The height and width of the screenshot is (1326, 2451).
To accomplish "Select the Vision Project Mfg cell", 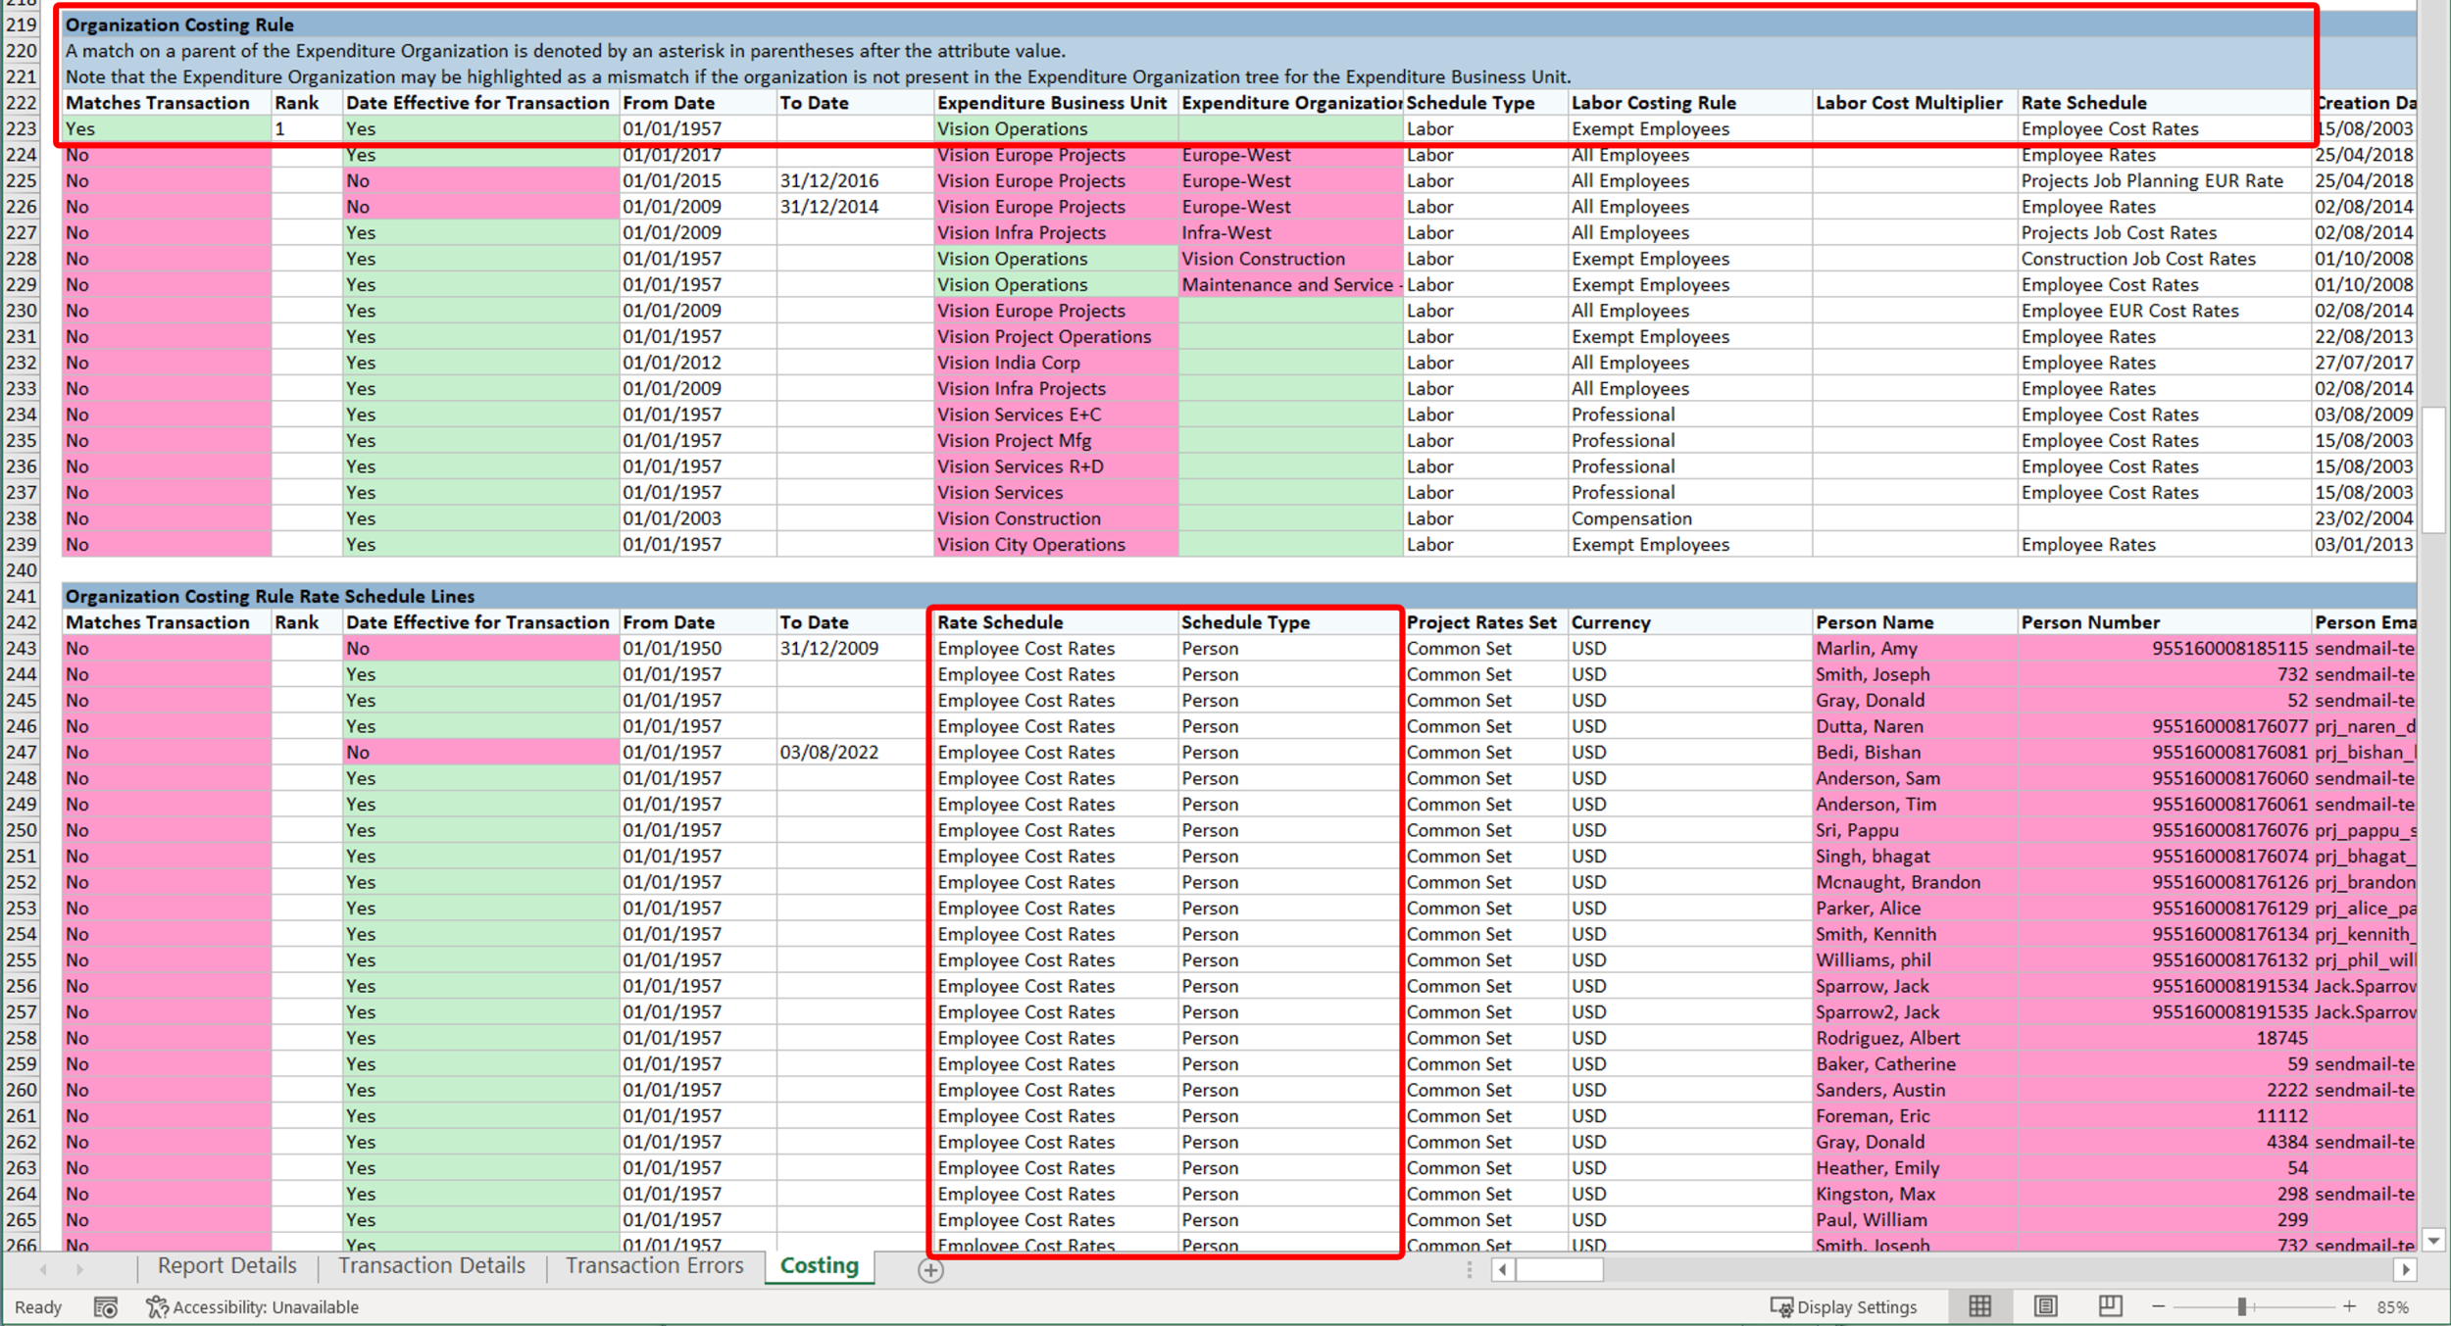I will (1055, 440).
